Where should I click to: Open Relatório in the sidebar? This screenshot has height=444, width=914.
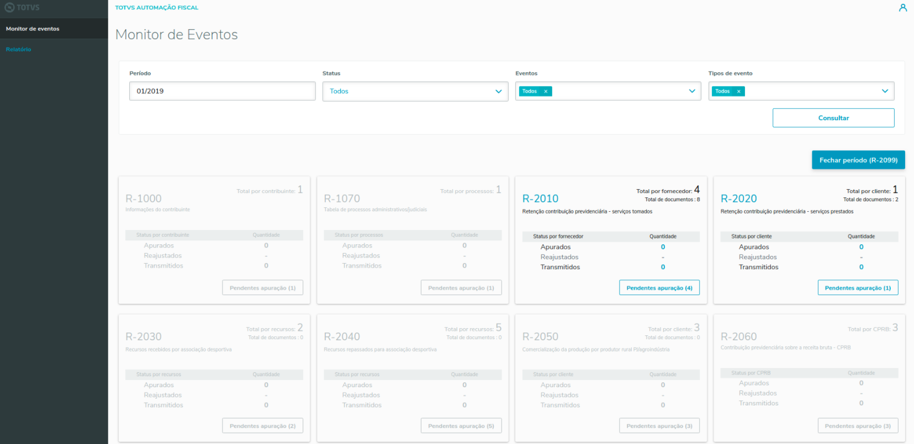point(19,50)
